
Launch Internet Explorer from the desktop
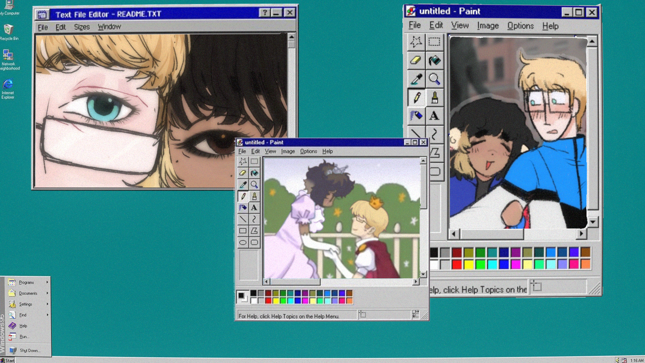tap(8, 88)
